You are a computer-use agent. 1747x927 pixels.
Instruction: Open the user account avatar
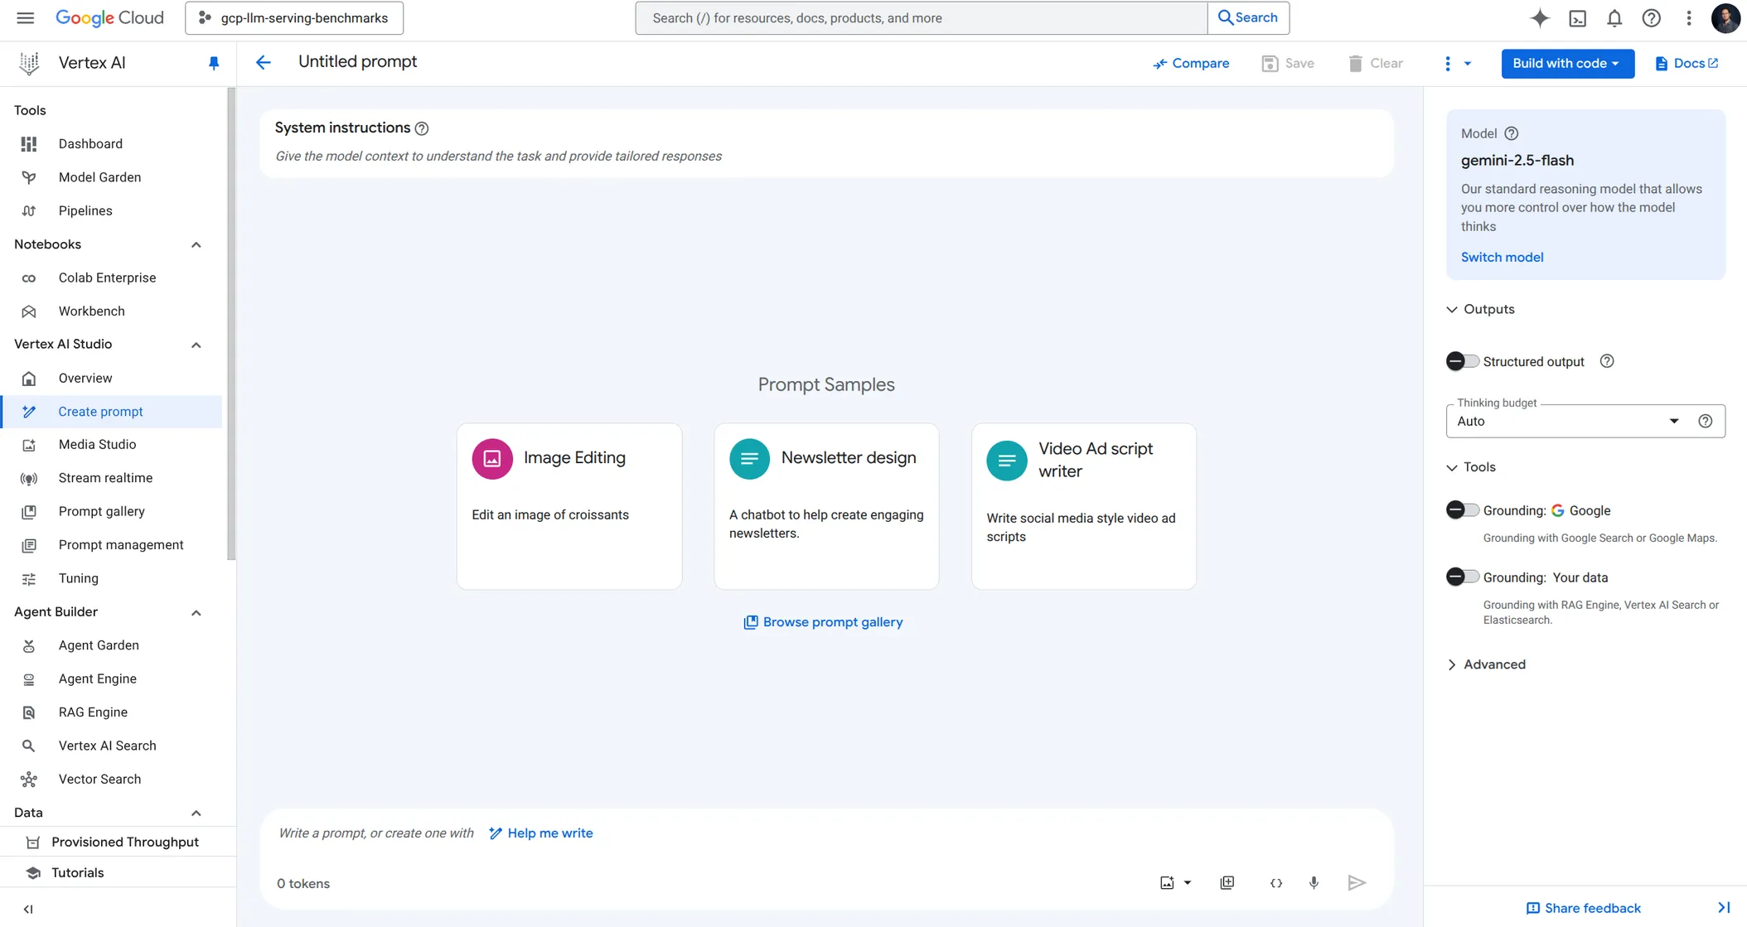point(1725,17)
